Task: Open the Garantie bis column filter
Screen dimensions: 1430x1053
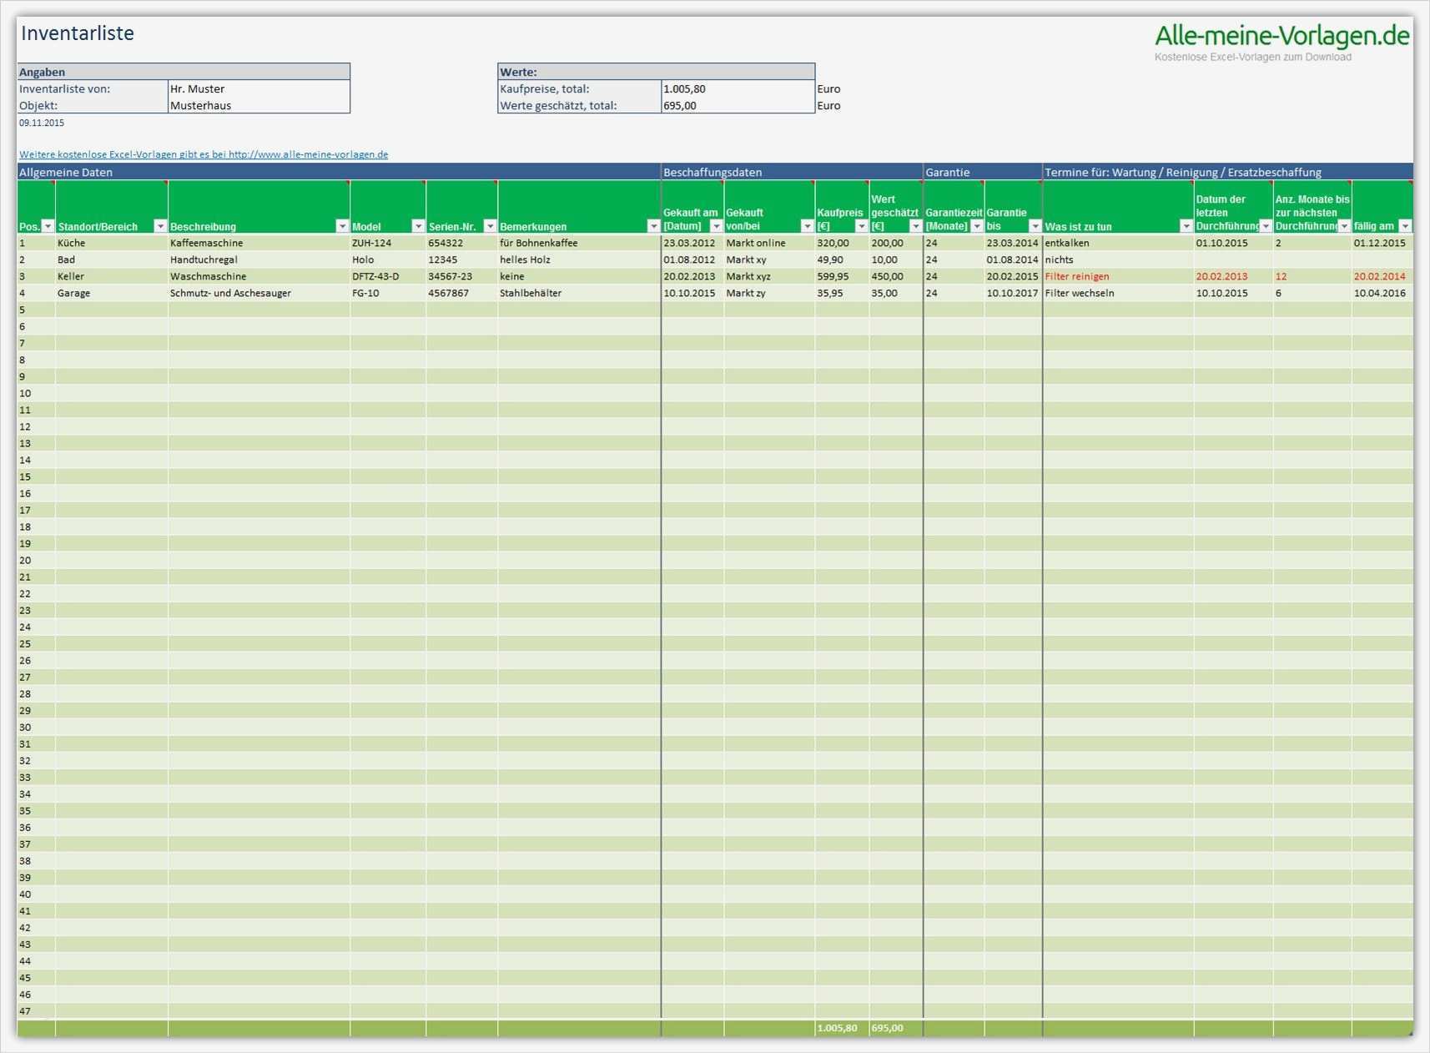Action: [x=1035, y=226]
